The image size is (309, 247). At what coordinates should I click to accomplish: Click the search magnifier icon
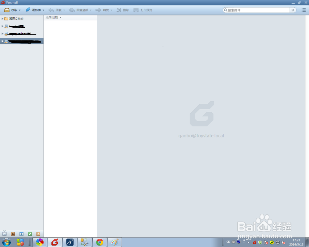226,10
